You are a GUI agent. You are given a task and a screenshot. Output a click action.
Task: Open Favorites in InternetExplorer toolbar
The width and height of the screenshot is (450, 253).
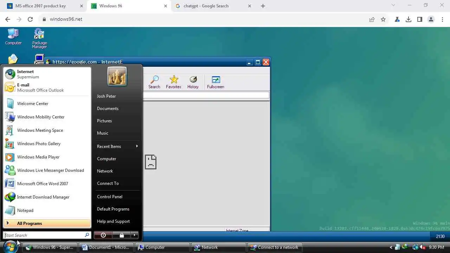(x=174, y=82)
